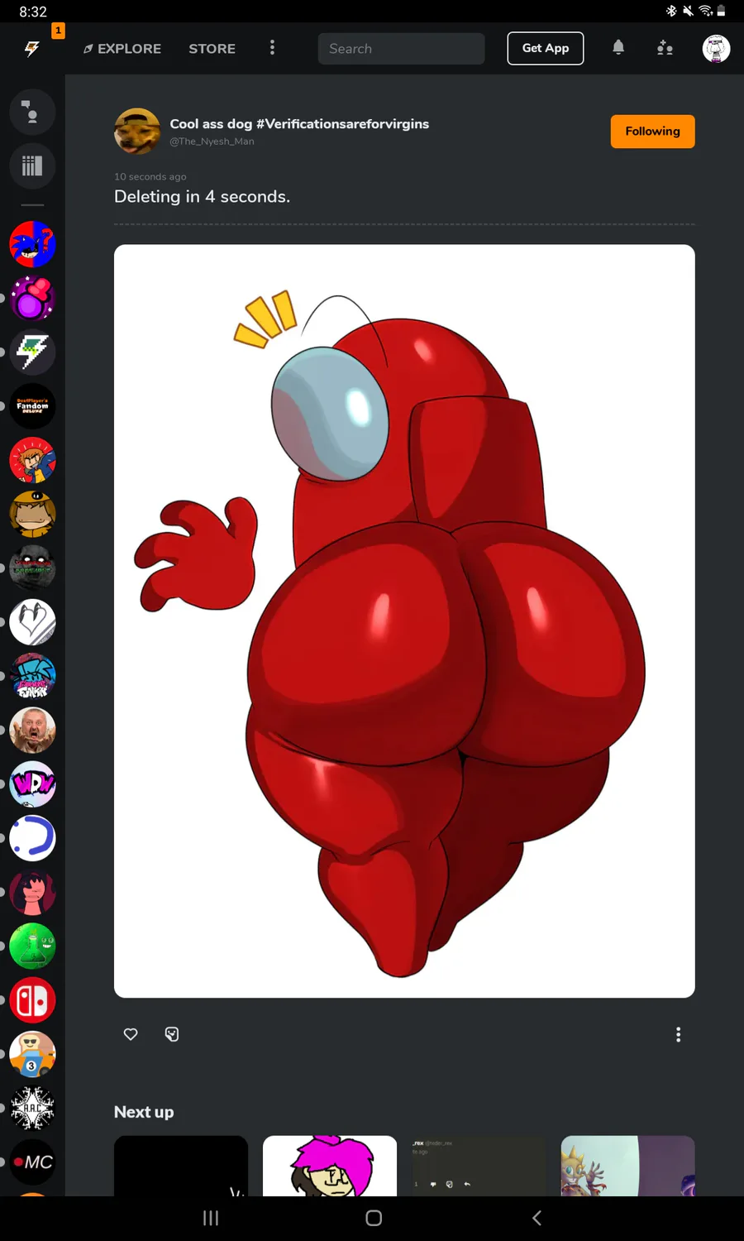The image size is (744, 1241).
Task: Place a sticker with the sticker icon
Action: pyautogui.click(x=172, y=1034)
